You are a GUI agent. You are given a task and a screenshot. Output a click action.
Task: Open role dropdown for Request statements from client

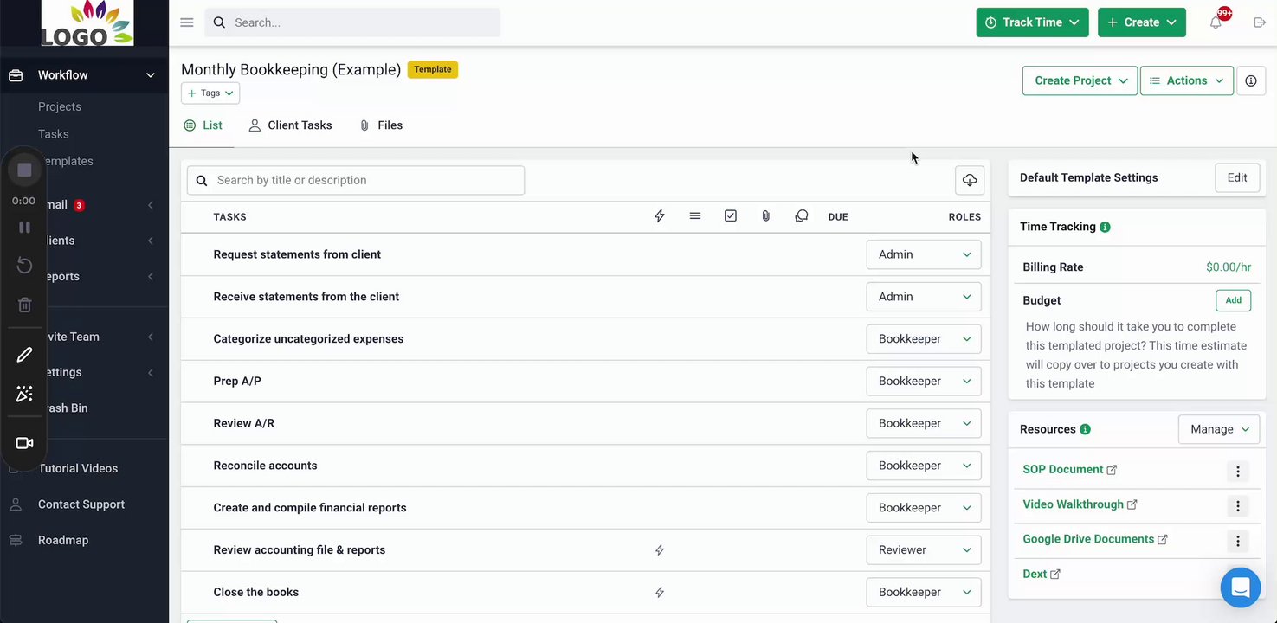click(x=923, y=254)
